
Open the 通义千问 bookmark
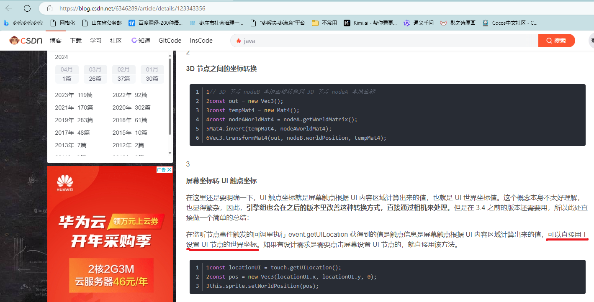pyautogui.click(x=419, y=23)
